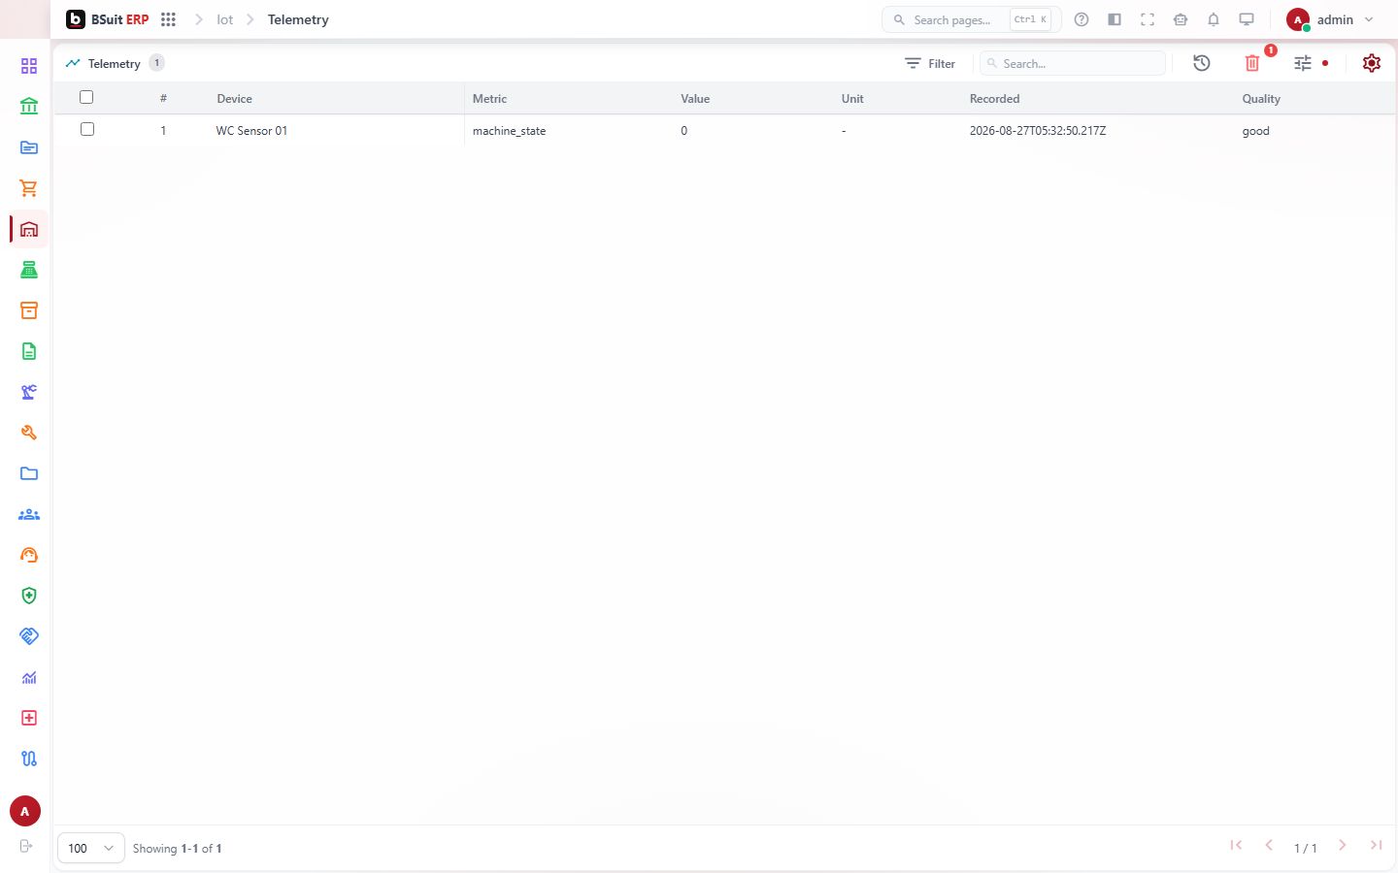This screenshot has width=1398, height=873.
Task: Open the people group sidebar icon
Action: [29, 514]
